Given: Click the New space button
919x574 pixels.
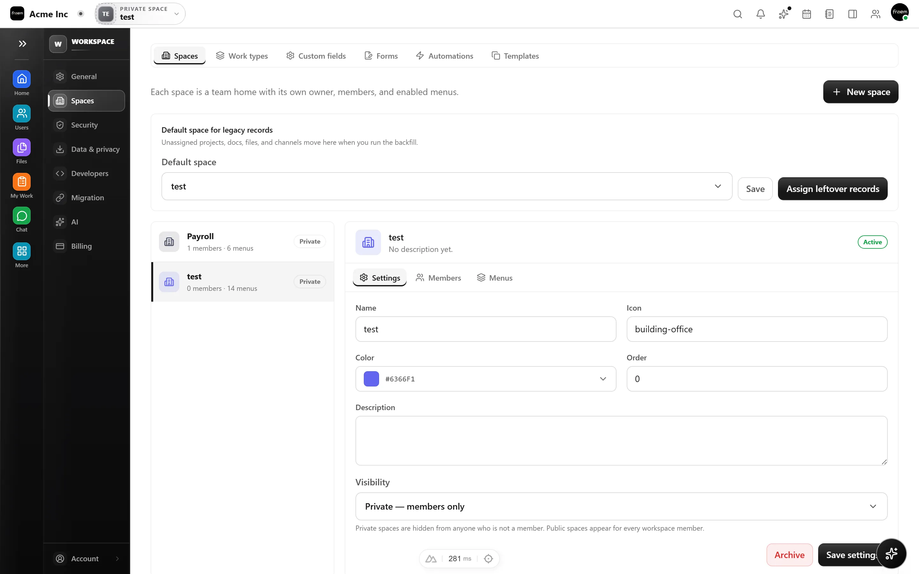Looking at the screenshot, I should pos(861,92).
